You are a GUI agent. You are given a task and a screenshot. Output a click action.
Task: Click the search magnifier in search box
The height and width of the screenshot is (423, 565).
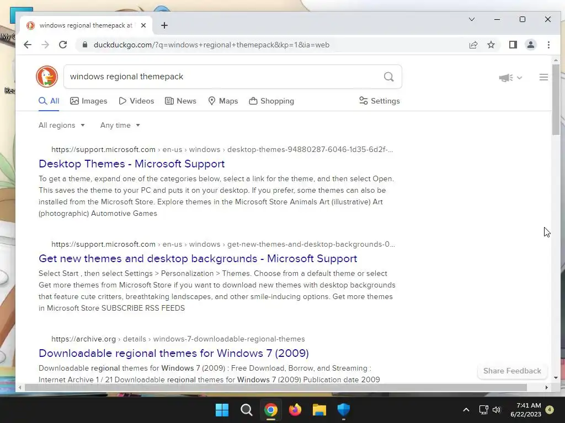pos(388,77)
